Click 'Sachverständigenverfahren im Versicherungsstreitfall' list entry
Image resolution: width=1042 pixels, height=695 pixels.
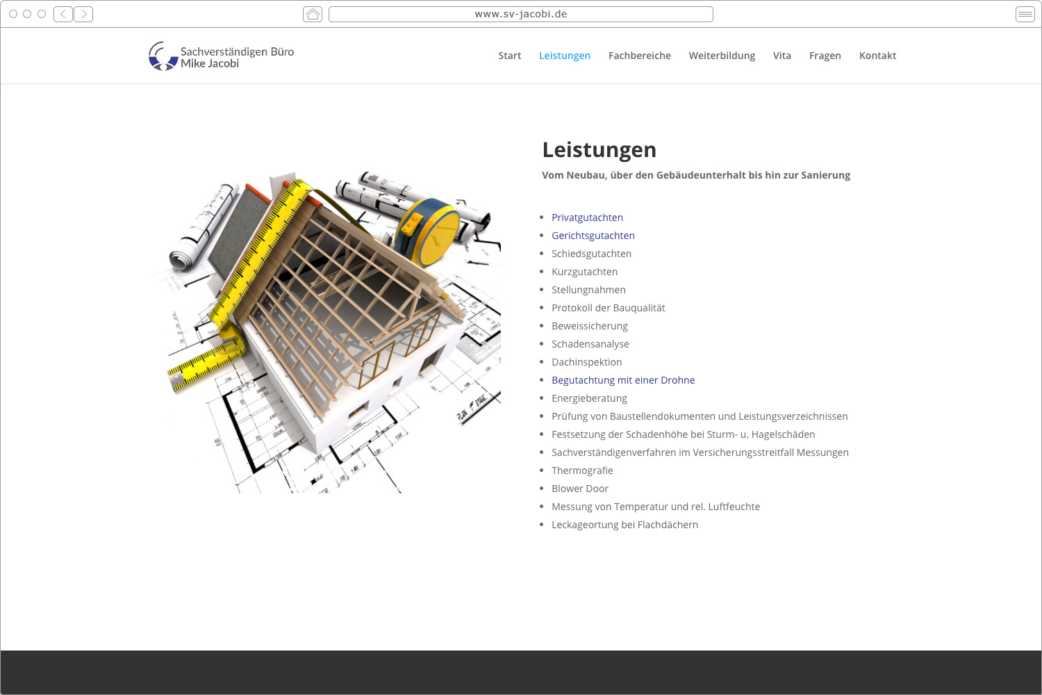click(x=700, y=452)
